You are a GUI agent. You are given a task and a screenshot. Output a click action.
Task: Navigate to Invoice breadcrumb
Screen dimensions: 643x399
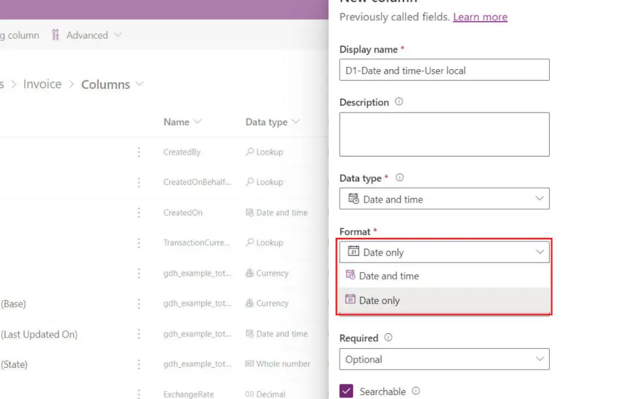tap(42, 84)
